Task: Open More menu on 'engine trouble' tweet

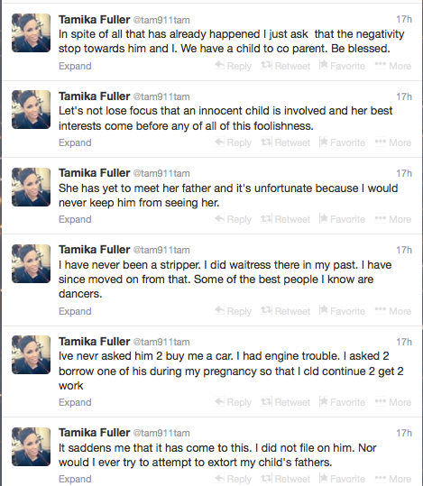Action: coord(393,402)
